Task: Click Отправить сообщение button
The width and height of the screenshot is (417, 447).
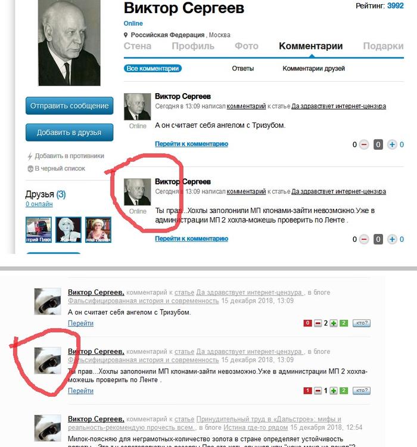Action: point(70,106)
